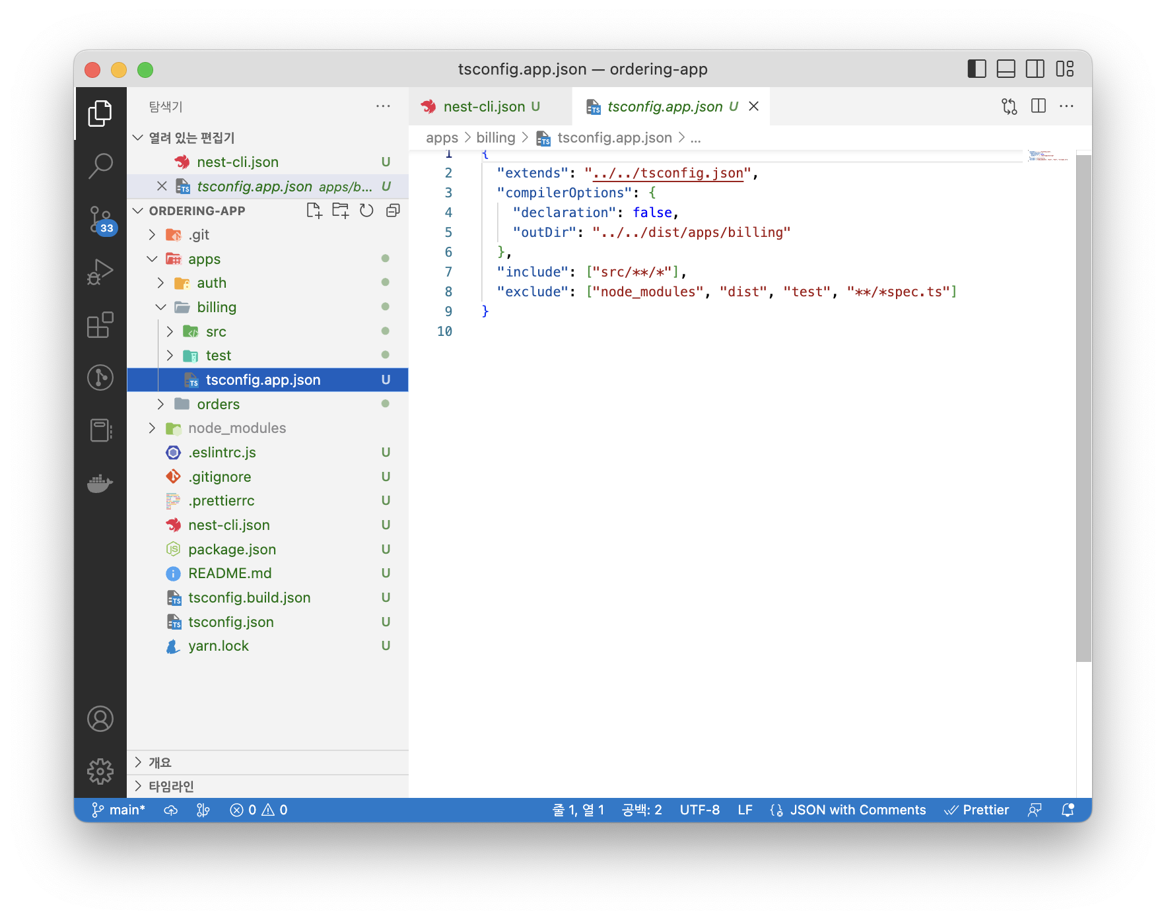Viewport: 1166px width, 920px height.
Task: Open the notebook icon in activity bar
Action: click(100, 430)
